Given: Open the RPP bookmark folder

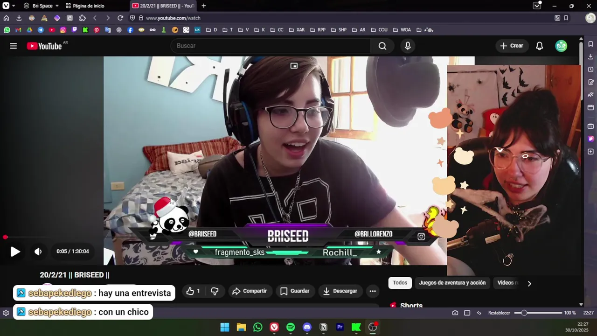Looking at the screenshot, I should pyautogui.click(x=318, y=30).
